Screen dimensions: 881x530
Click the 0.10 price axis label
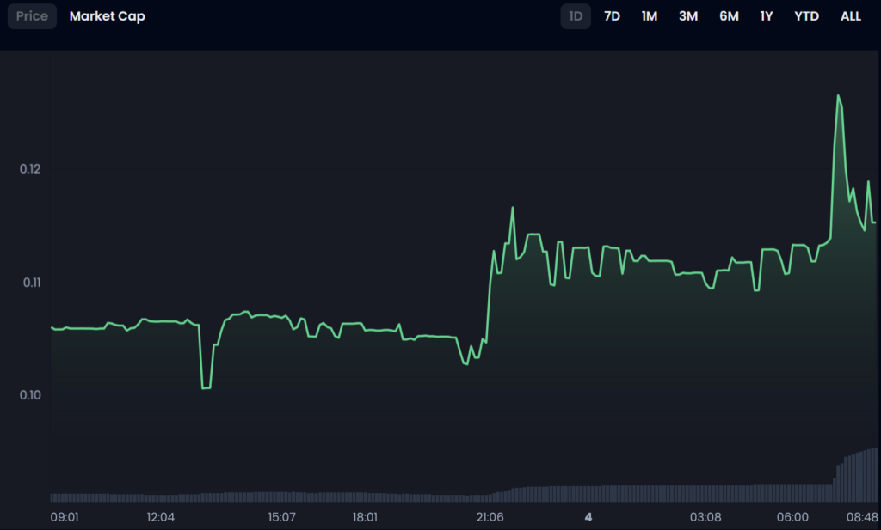click(30, 395)
